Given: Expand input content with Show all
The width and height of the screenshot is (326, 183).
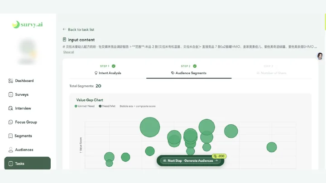Looking at the screenshot, I should click(x=68, y=52).
